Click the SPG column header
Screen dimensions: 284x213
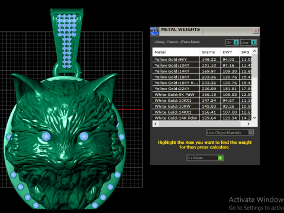tap(246, 52)
